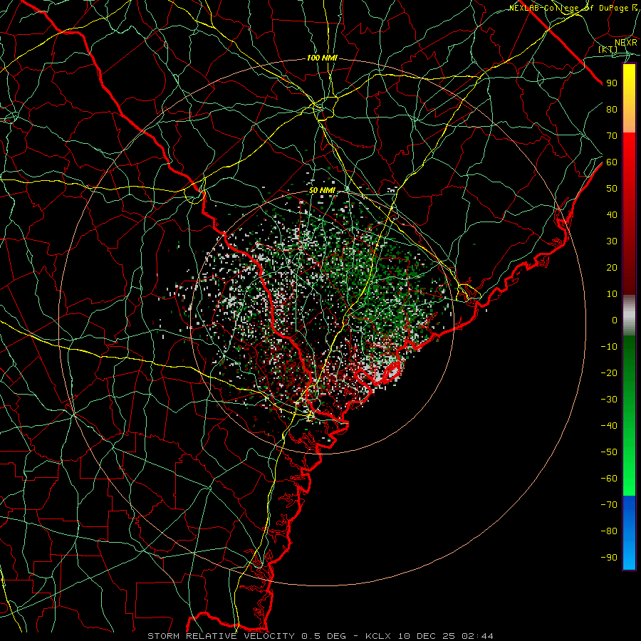Click the "NEXR" label at top right
641x641 pixels.
626,43
